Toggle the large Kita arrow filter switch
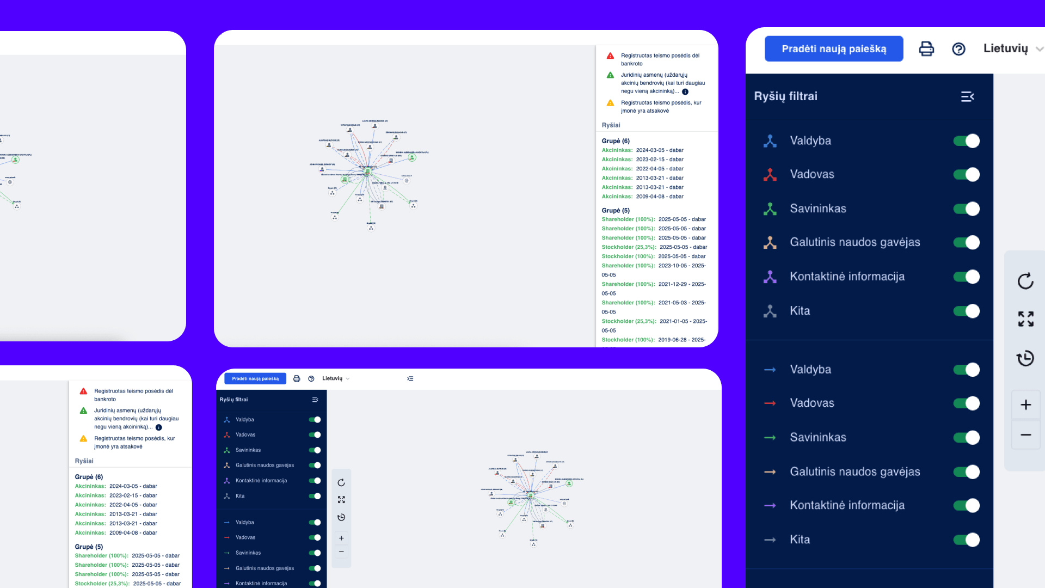This screenshot has height=588, width=1045. coord(966,540)
